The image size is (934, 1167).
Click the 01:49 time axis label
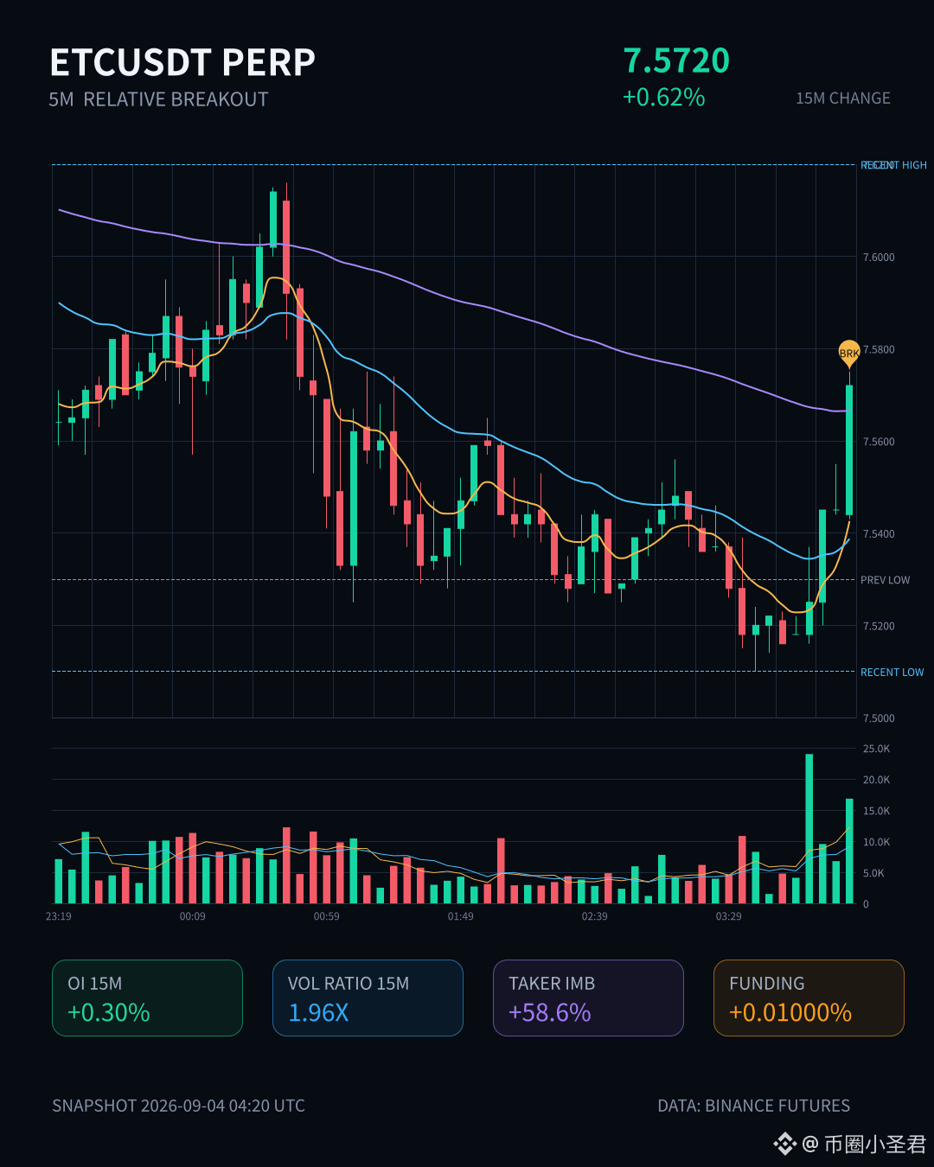[460, 916]
